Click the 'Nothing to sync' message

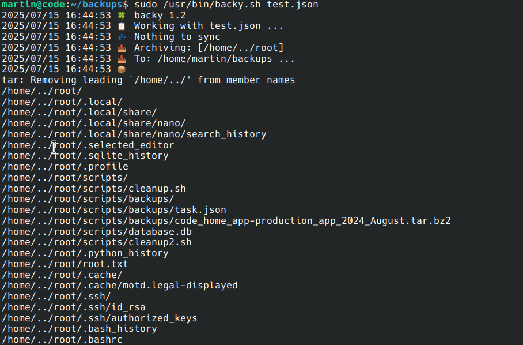177,37
